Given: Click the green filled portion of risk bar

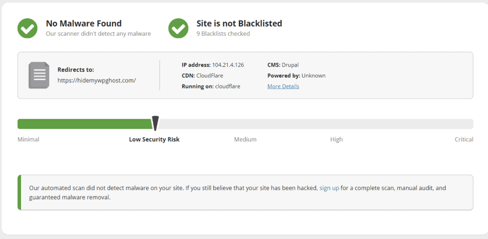Looking at the screenshot, I should click(x=83, y=124).
